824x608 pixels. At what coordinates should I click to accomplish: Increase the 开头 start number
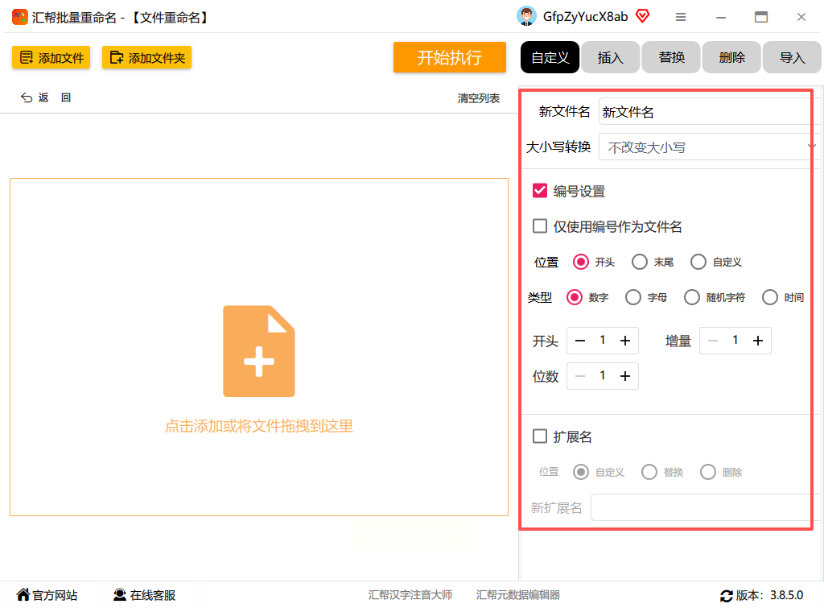point(624,341)
